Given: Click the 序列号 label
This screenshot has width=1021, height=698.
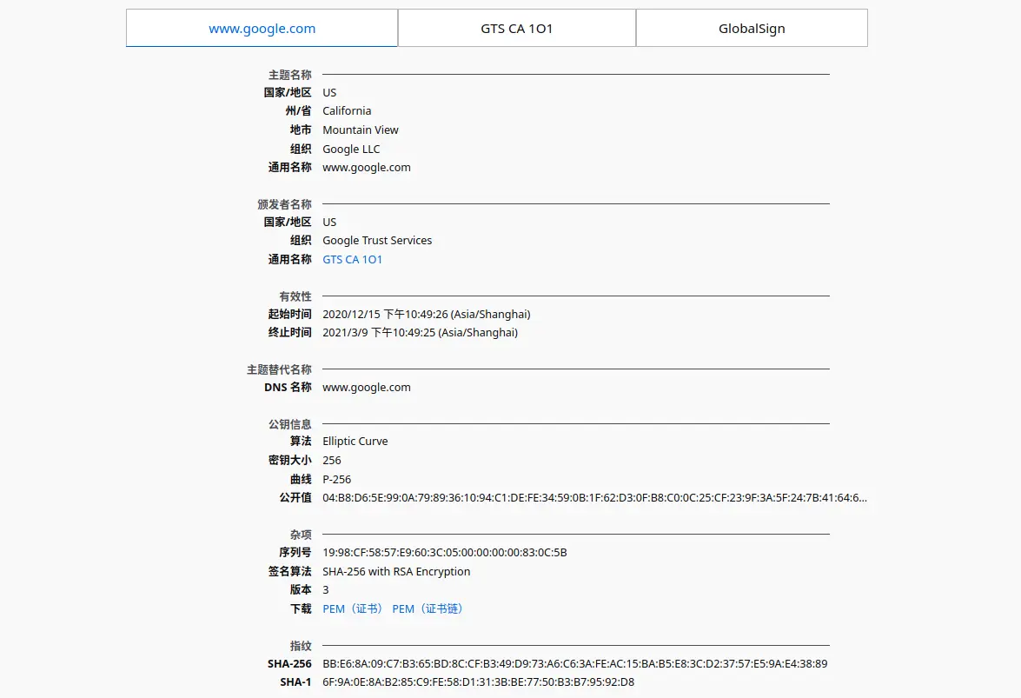Looking at the screenshot, I should [x=295, y=552].
